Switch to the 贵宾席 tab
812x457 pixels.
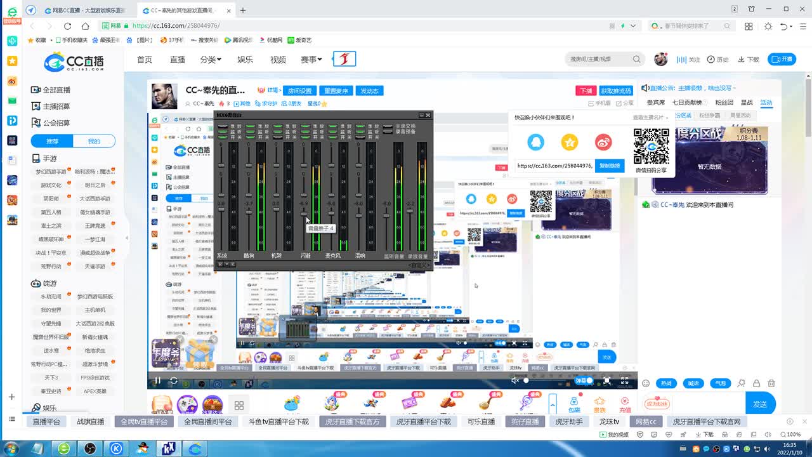click(655, 102)
